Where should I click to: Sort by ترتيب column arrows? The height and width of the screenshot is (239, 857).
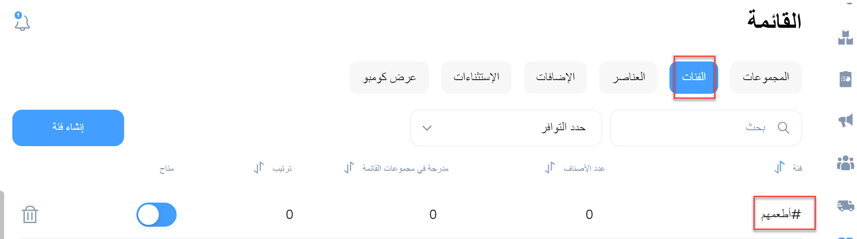pos(259,168)
